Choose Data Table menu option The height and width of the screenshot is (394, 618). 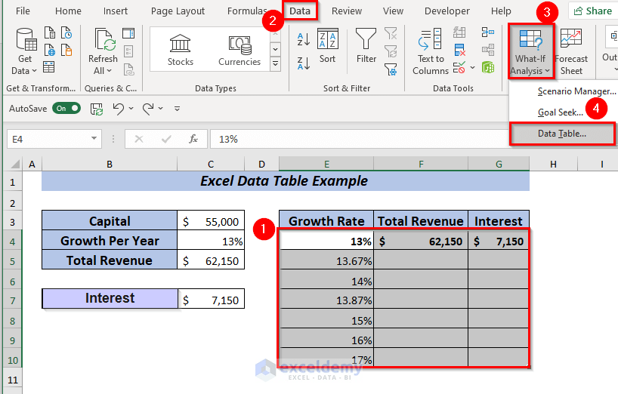coord(562,134)
